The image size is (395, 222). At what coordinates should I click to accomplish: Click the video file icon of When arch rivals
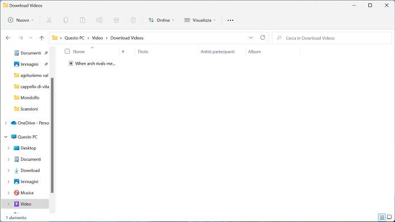click(71, 63)
